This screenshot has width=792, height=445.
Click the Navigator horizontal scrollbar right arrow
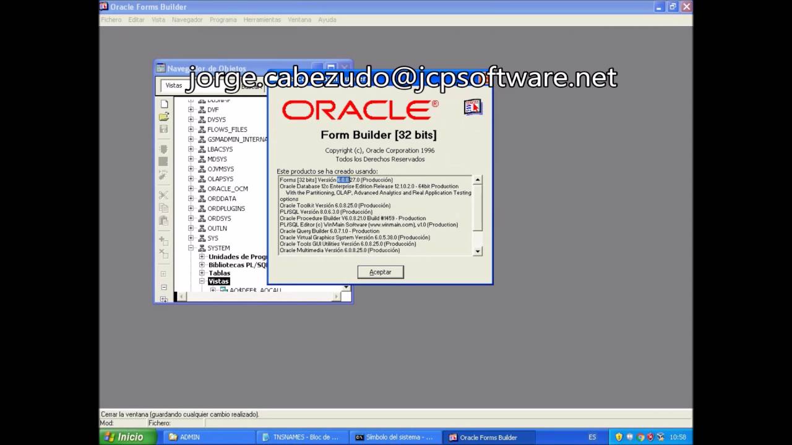(x=337, y=297)
